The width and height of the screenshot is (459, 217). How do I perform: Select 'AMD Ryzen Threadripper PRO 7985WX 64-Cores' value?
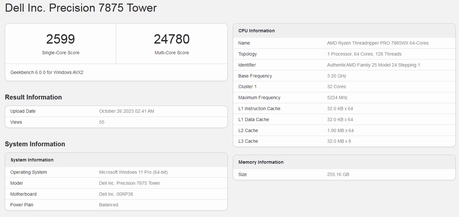[x=378, y=43]
